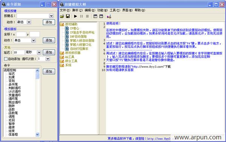Open the 脚本 menu
Image resolution: width=226 pixels, height=142 pixels.
(78, 10)
